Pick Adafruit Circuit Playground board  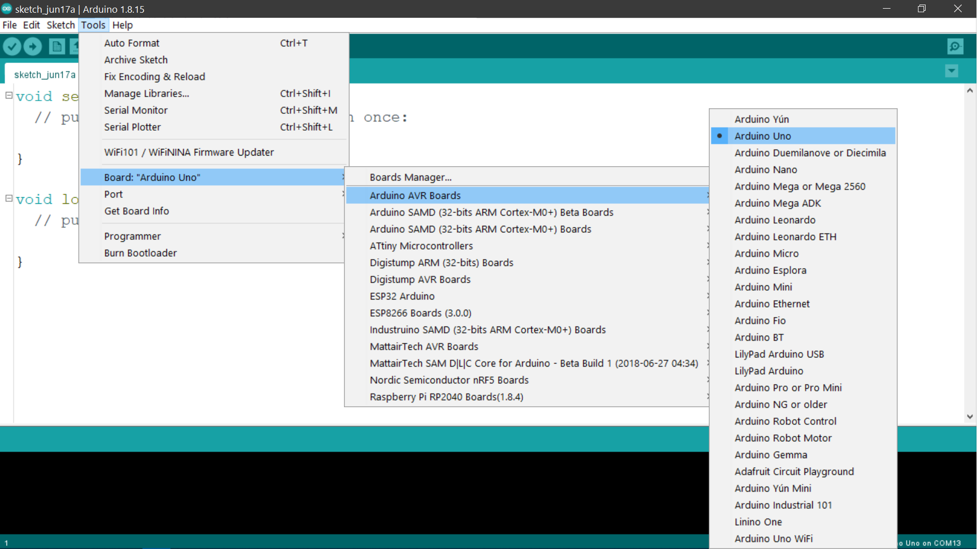[803, 471]
